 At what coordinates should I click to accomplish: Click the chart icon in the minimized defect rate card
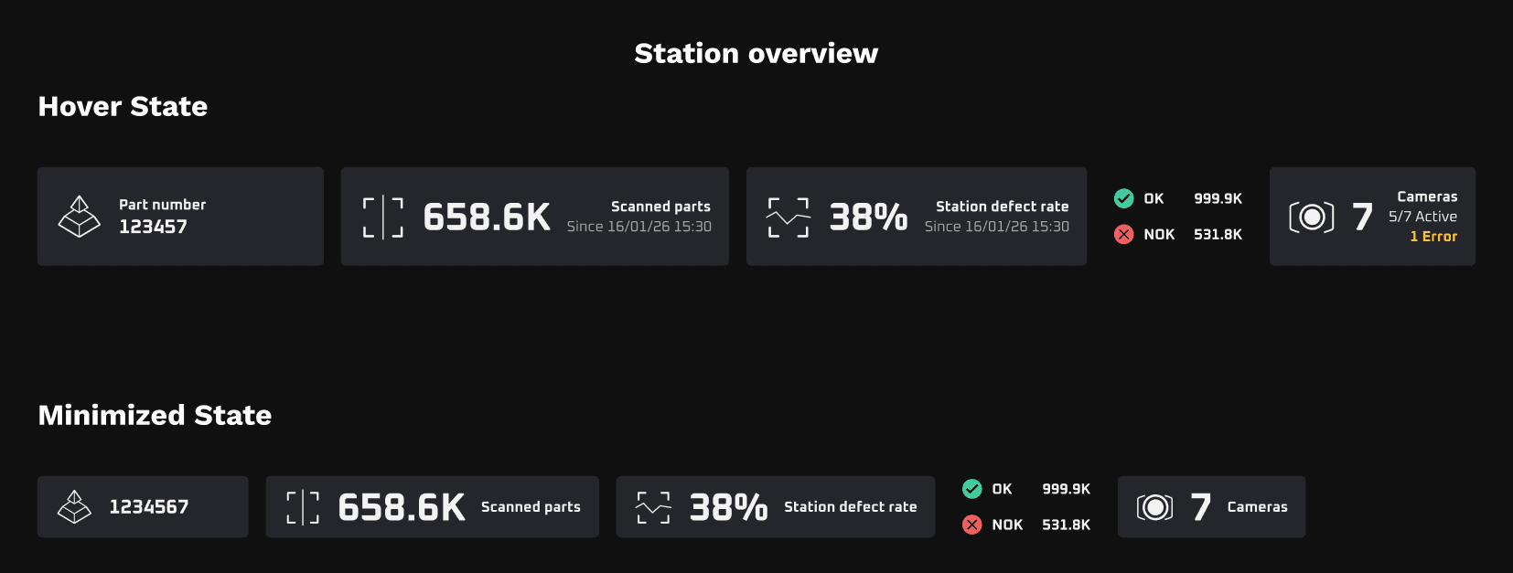pyautogui.click(x=653, y=507)
